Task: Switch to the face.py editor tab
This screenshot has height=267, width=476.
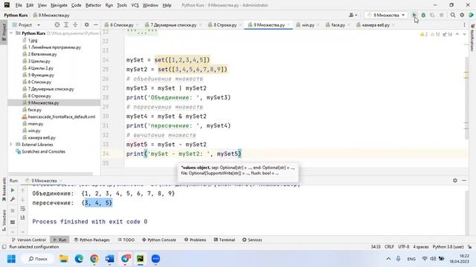Action: point(337,24)
